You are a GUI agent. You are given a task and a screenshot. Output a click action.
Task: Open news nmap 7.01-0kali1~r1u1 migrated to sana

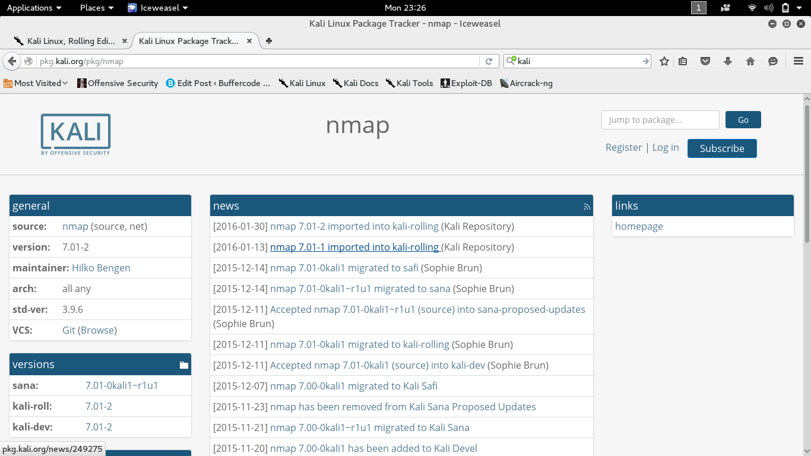point(360,289)
